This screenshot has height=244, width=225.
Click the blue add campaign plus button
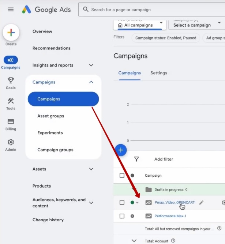[x=121, y=150]
